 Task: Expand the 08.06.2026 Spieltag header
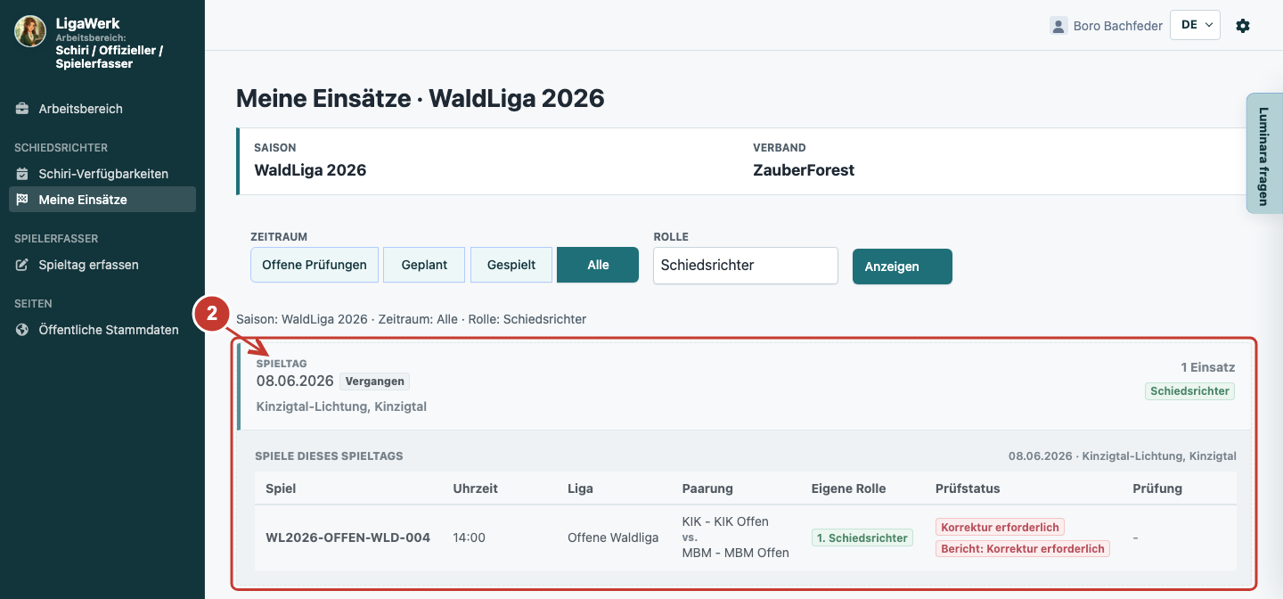pyautogui.click(x=745, y=386)
